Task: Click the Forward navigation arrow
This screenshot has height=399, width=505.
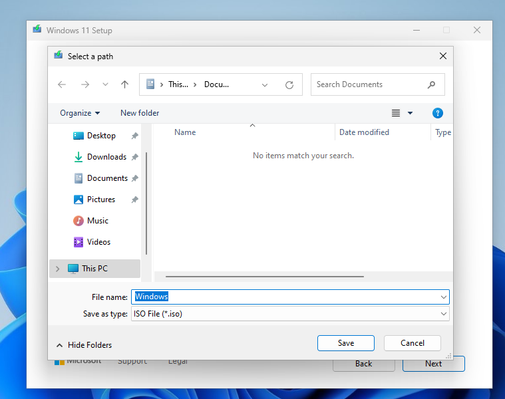Action: click(85, 84)
